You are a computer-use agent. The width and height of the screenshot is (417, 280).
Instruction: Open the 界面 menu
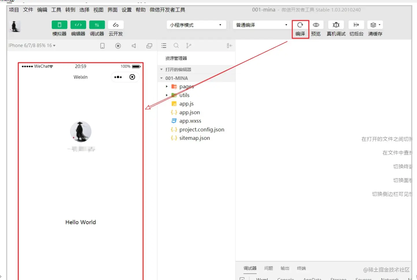tap(112, 10)
